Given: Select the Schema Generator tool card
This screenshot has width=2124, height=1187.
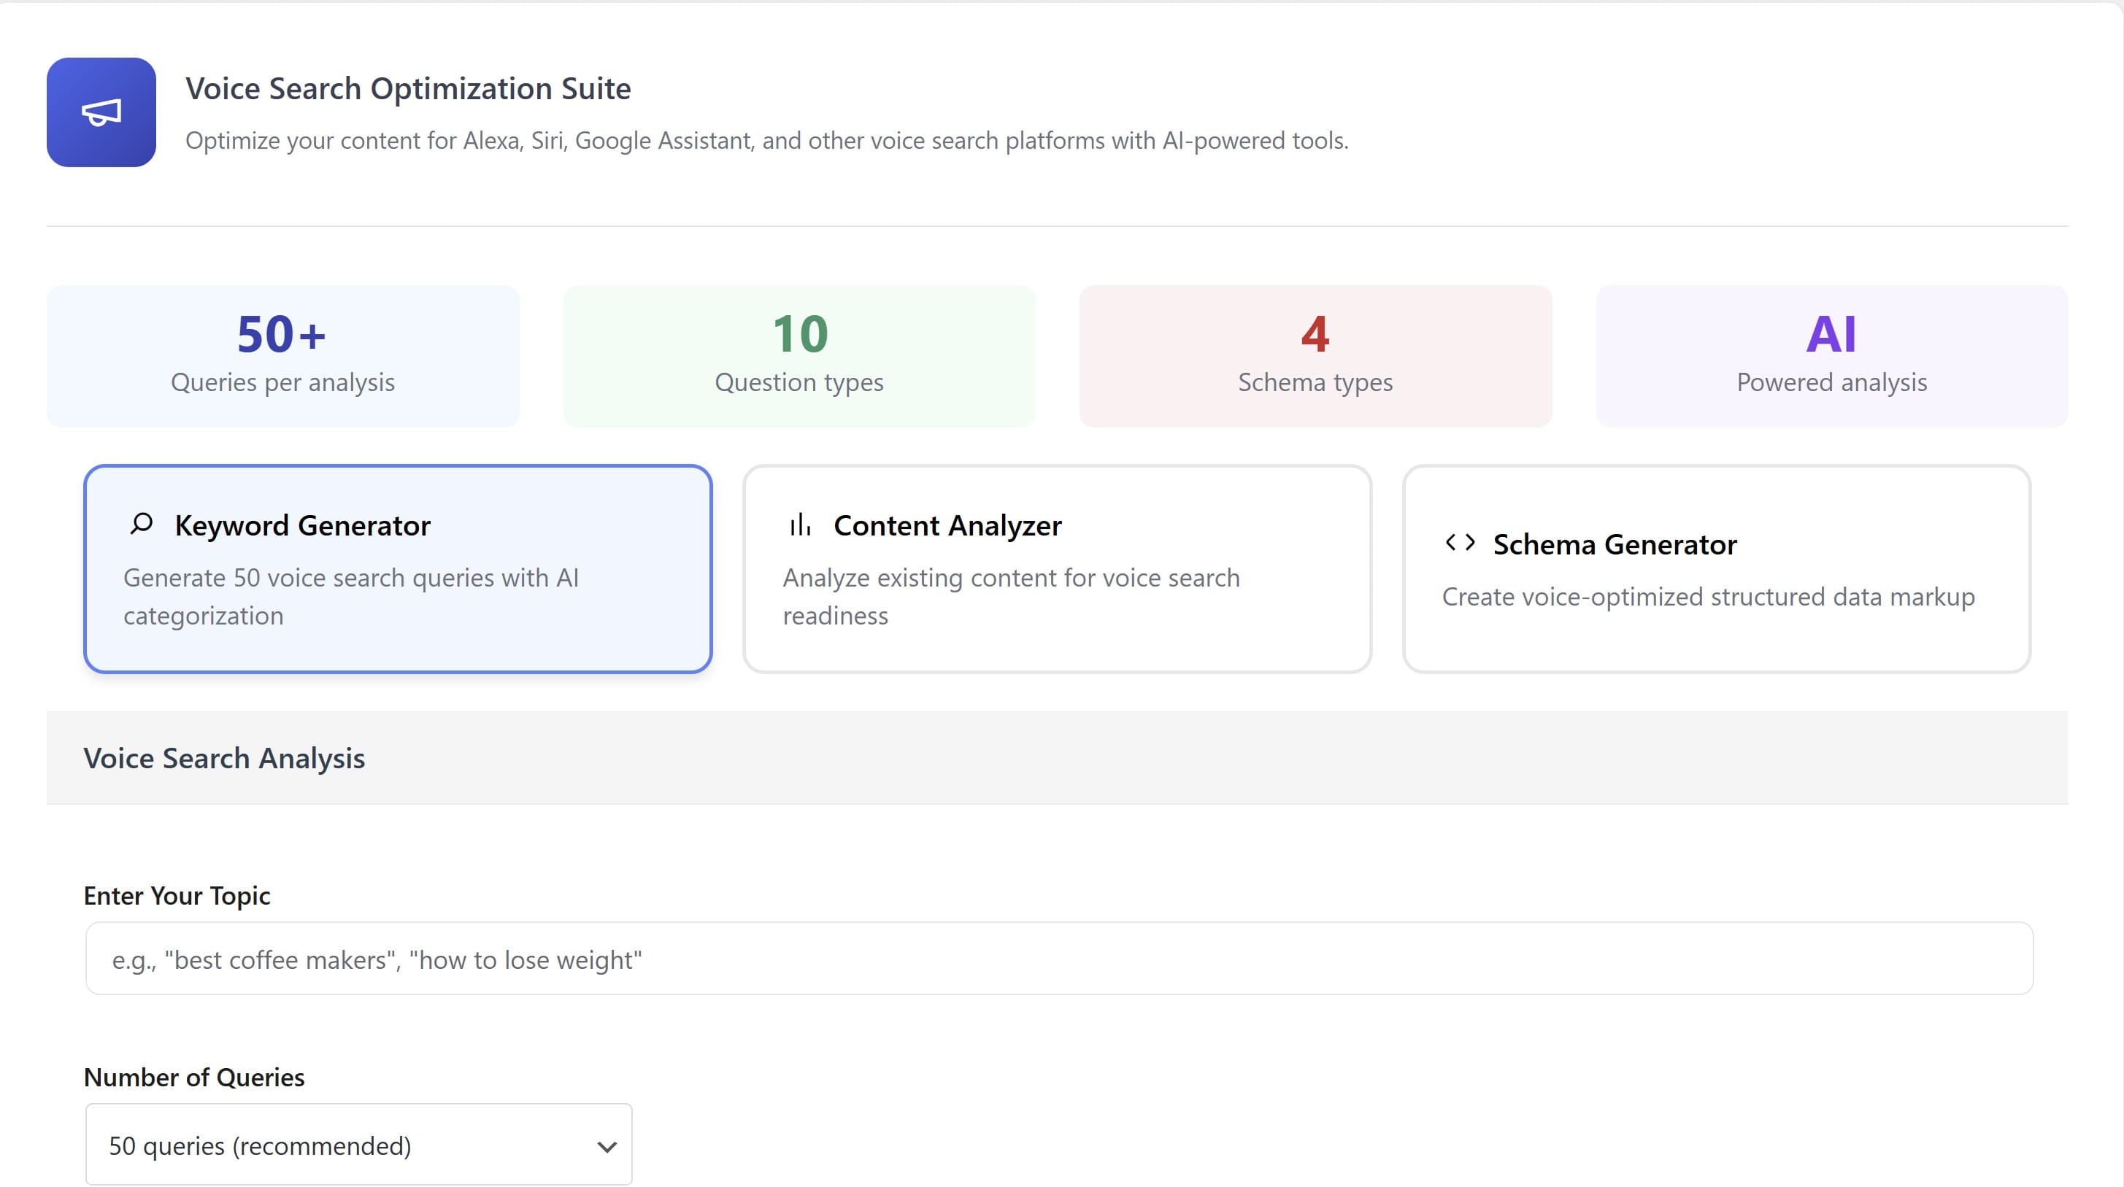Looking at the screenshot, I should point(1717,569).
